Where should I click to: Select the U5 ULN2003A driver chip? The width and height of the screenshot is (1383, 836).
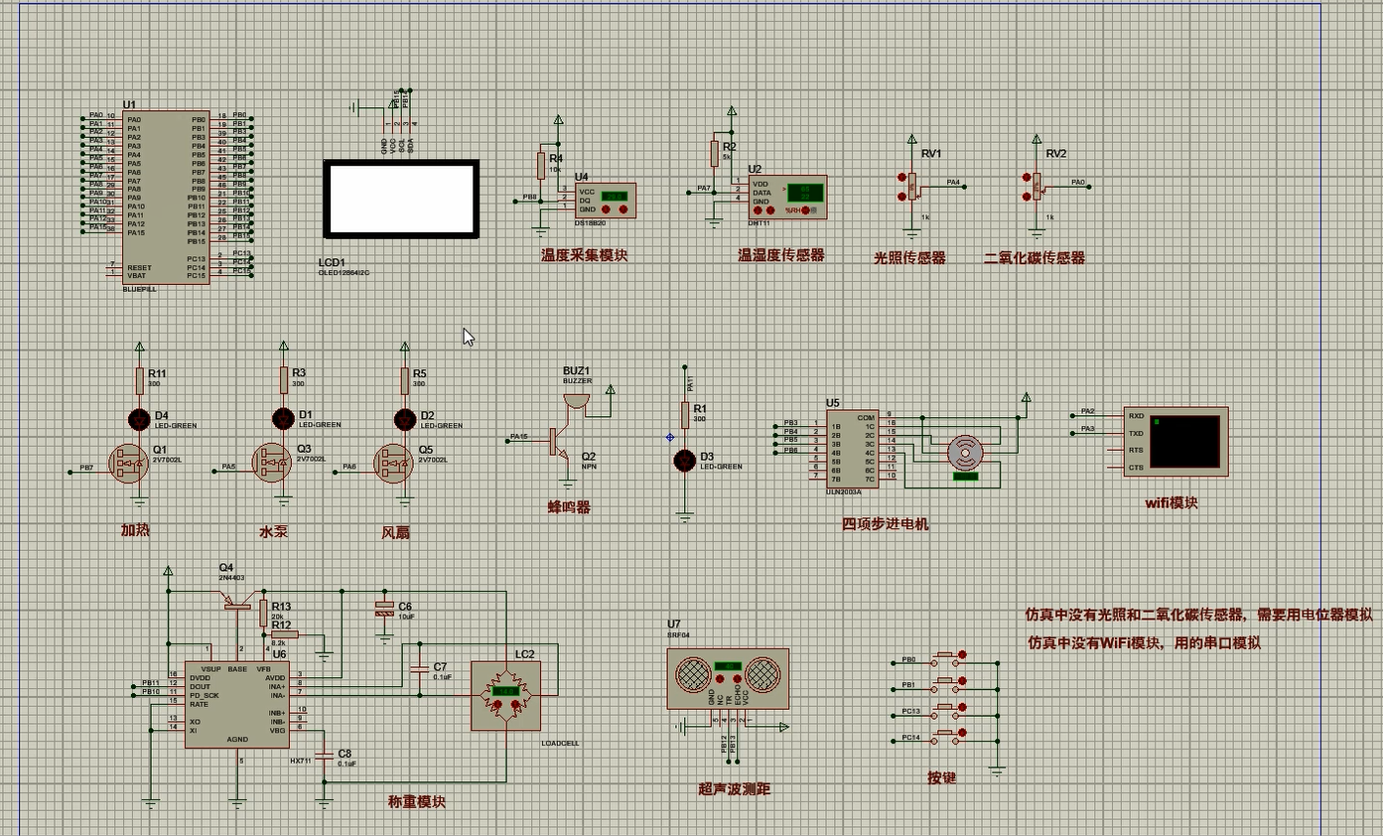click(x=852, y=447)
